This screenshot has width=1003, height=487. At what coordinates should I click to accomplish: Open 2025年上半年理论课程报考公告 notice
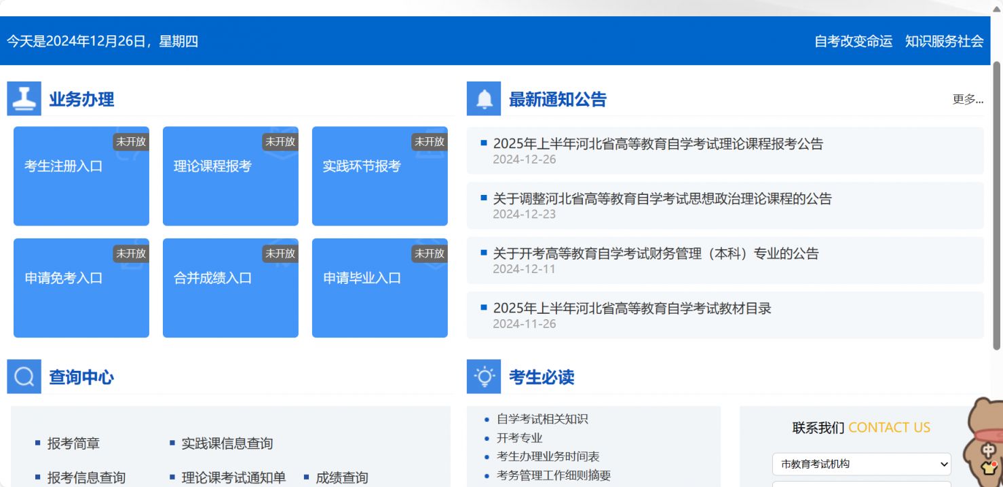click(658, 144)
